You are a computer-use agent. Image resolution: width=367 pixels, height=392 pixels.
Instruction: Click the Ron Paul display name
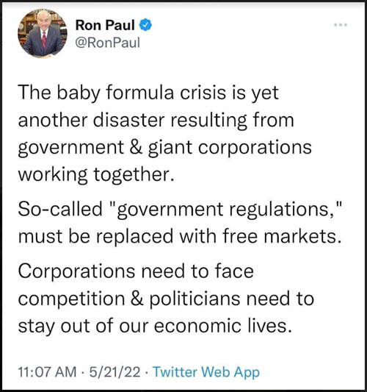105,25
